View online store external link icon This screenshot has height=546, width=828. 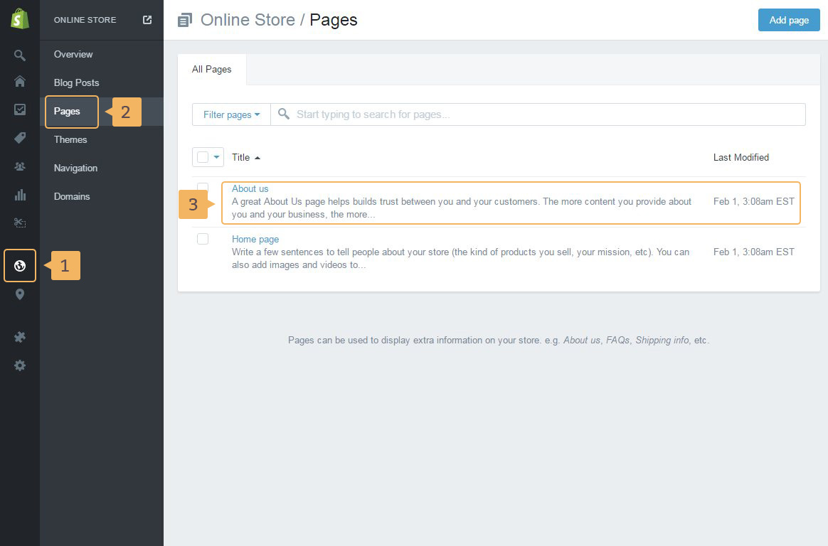tap(147, 20)
